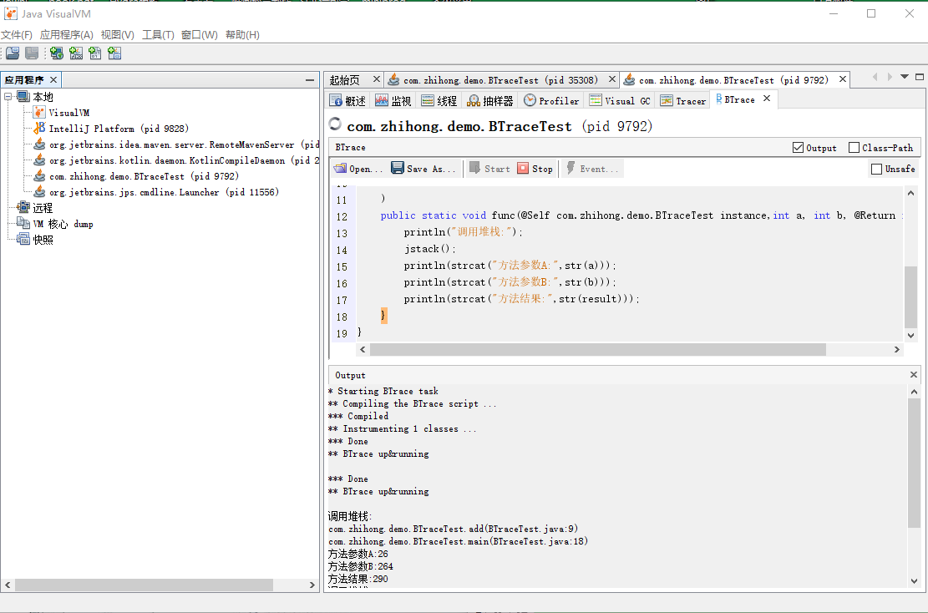This screenshot has height=613, width=928.
Task: Close the BTraceTest (pid 9792) tab
Action: click(843, 79)
